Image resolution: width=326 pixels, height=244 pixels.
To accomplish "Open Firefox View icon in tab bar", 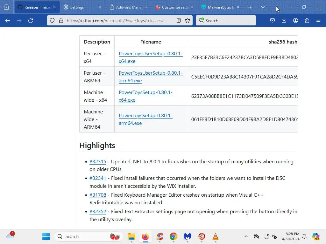I will click(6, 7).
